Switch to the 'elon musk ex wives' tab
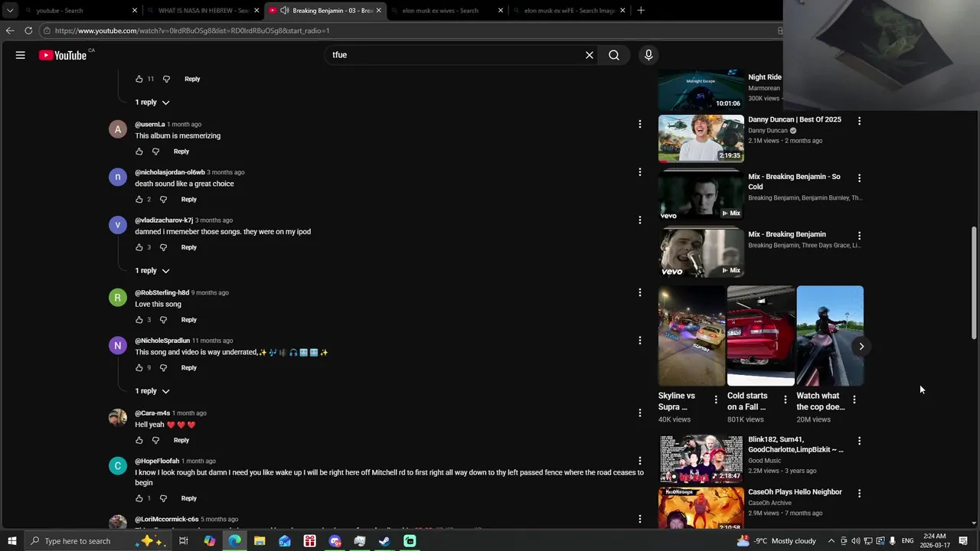This screenshot has height=551, width=980. pos(447,11)
